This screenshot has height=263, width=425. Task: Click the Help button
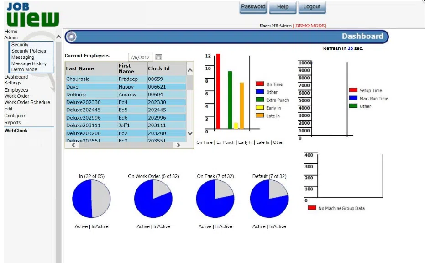pyautogui.click(x=283, y=7)
